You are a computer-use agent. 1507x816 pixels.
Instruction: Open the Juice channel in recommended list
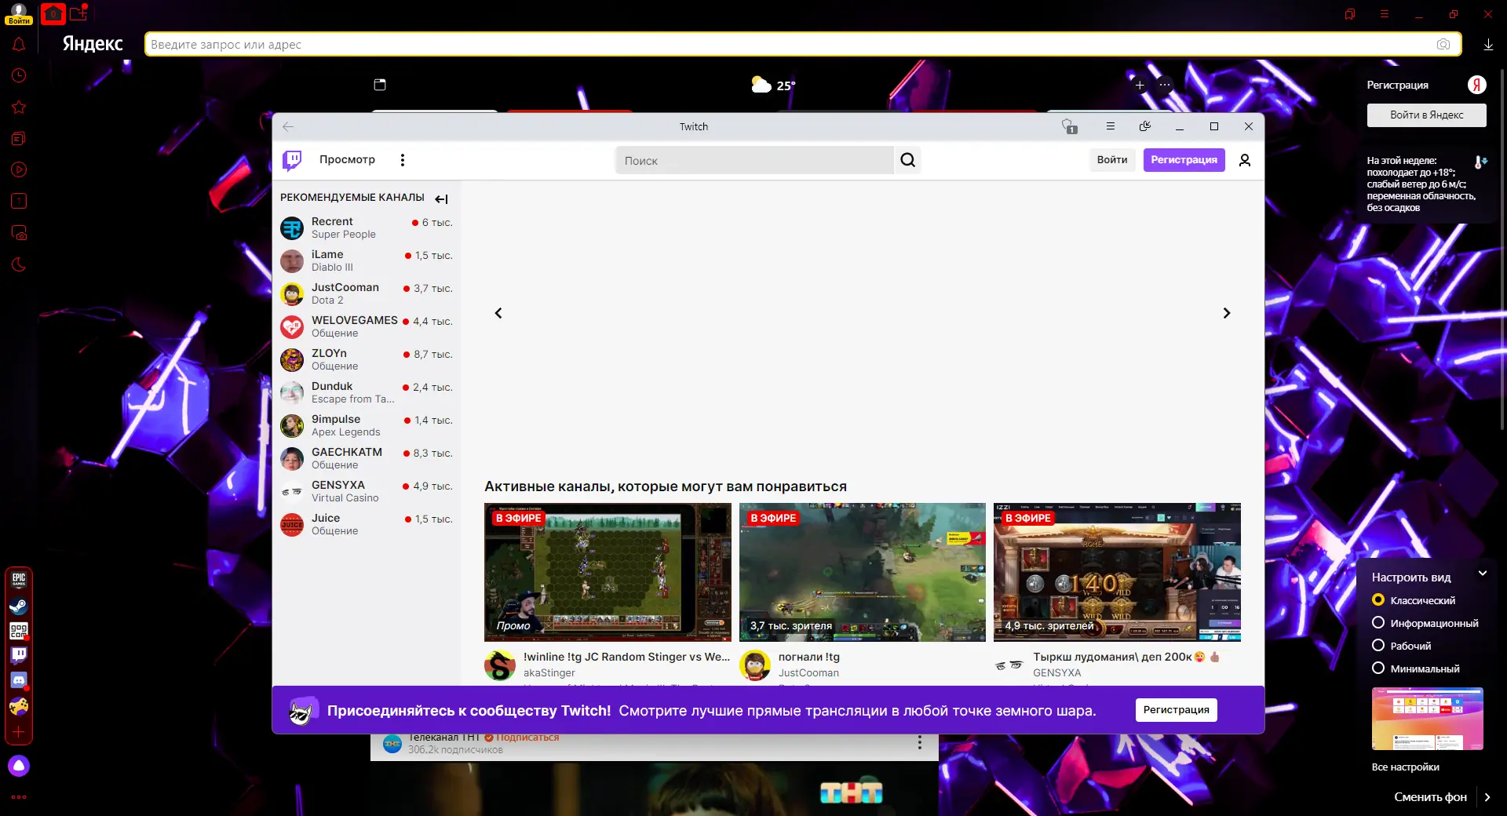[x=367, y=524]
